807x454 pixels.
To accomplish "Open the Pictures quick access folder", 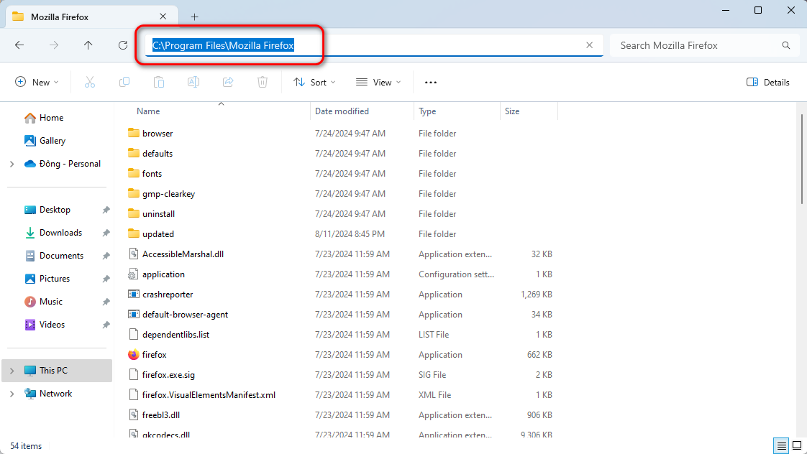I will [47, 279].
